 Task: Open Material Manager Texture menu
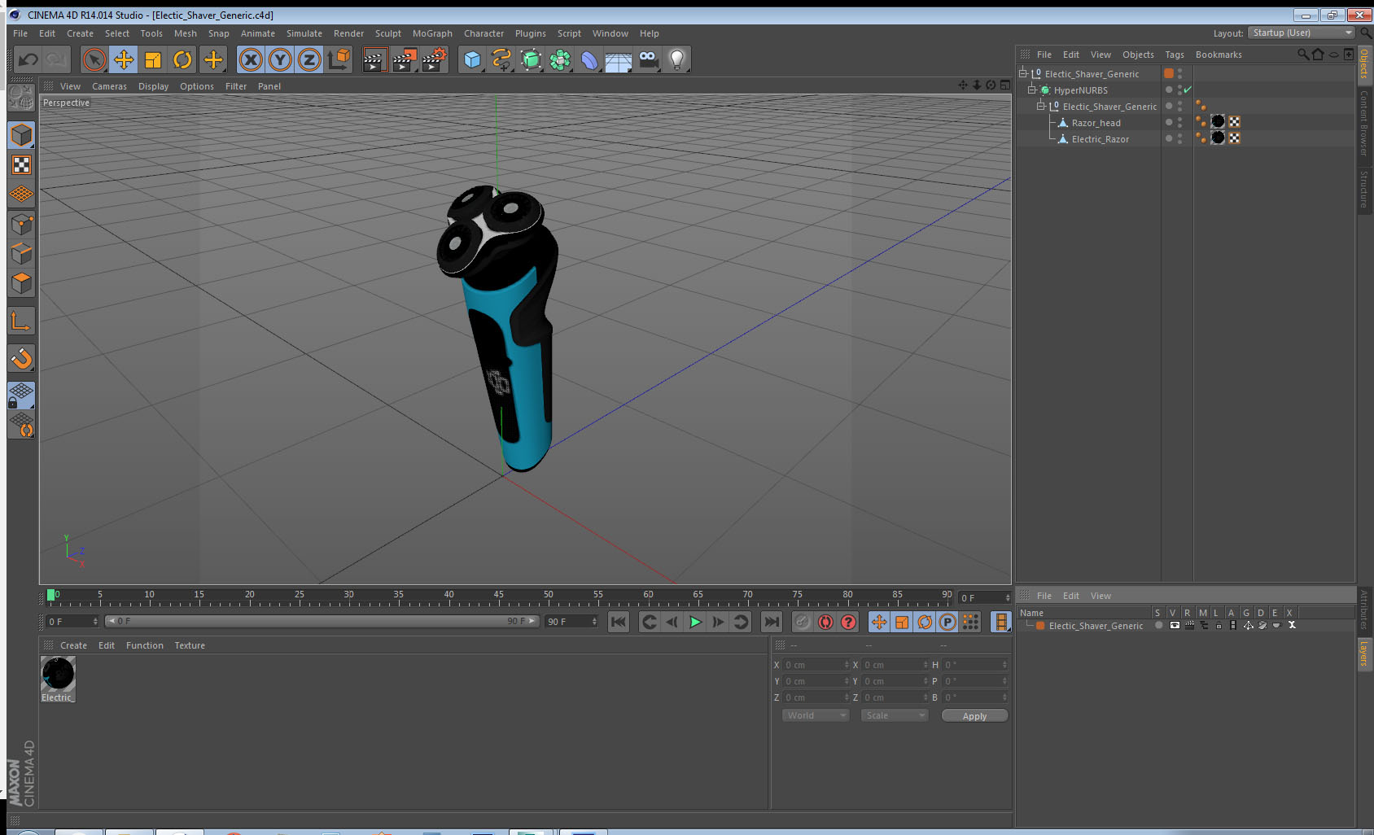(190, 645)
